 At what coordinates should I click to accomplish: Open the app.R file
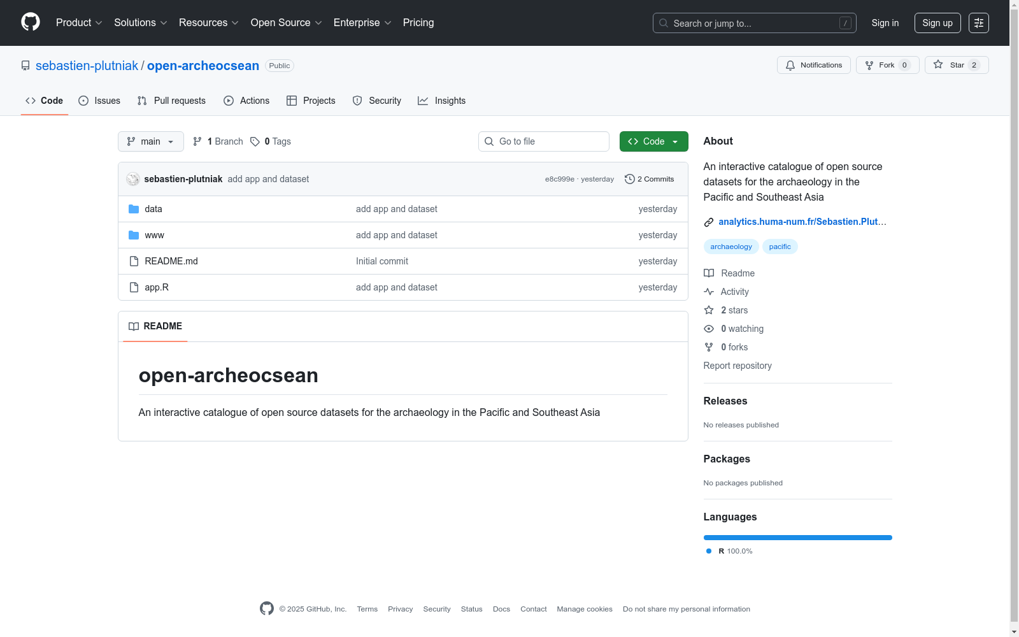click(x=157, y=287)
